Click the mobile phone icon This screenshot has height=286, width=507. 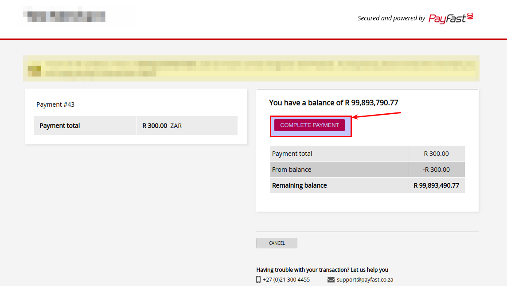click(x=258, y=279)
